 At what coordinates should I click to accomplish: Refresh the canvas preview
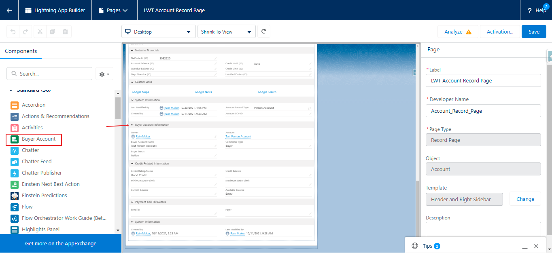coord(264,32)
